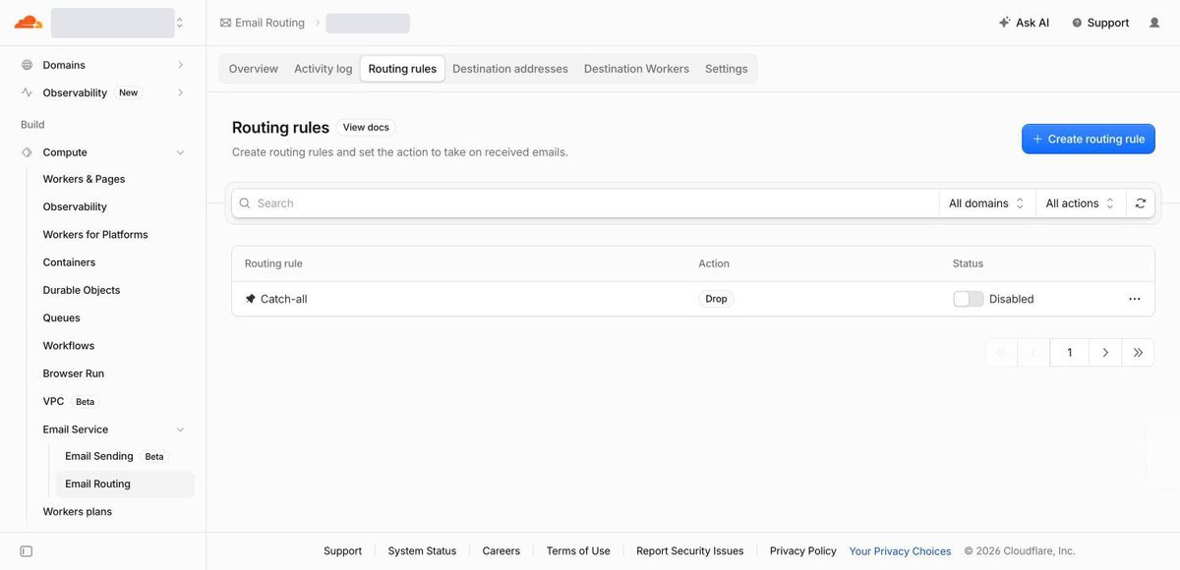
Task: Open Durable Objects in sidebar
Action: point(82,290)
